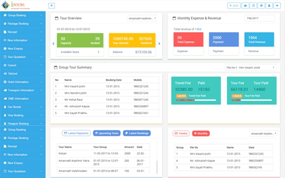Click the Travel Fee Paid progress bar
The image size is (285, 178).
196,100
